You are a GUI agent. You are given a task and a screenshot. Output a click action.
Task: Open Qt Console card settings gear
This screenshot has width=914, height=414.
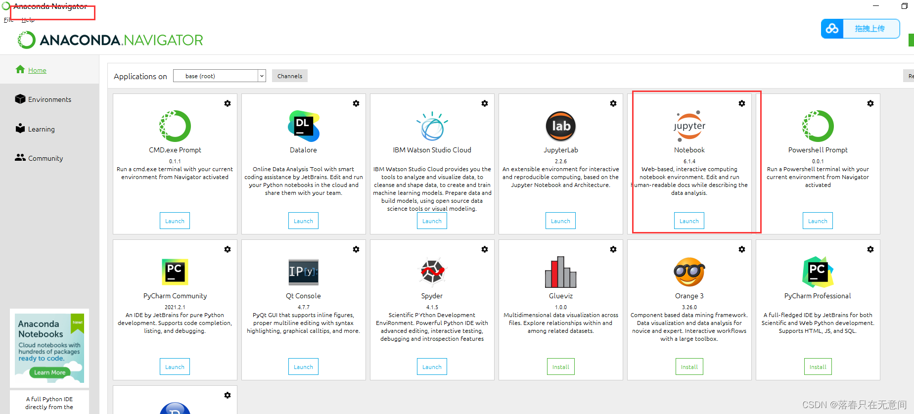coord(356,249)
